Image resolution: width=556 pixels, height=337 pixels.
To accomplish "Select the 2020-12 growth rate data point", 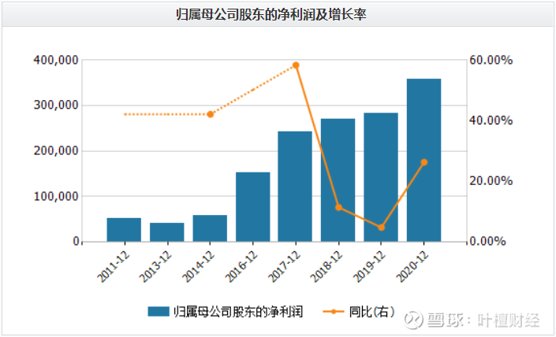I will pyautogui.click(x=424, y=162).
